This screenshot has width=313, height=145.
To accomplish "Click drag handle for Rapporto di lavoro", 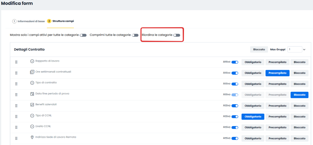I will [x=16, y=62].
